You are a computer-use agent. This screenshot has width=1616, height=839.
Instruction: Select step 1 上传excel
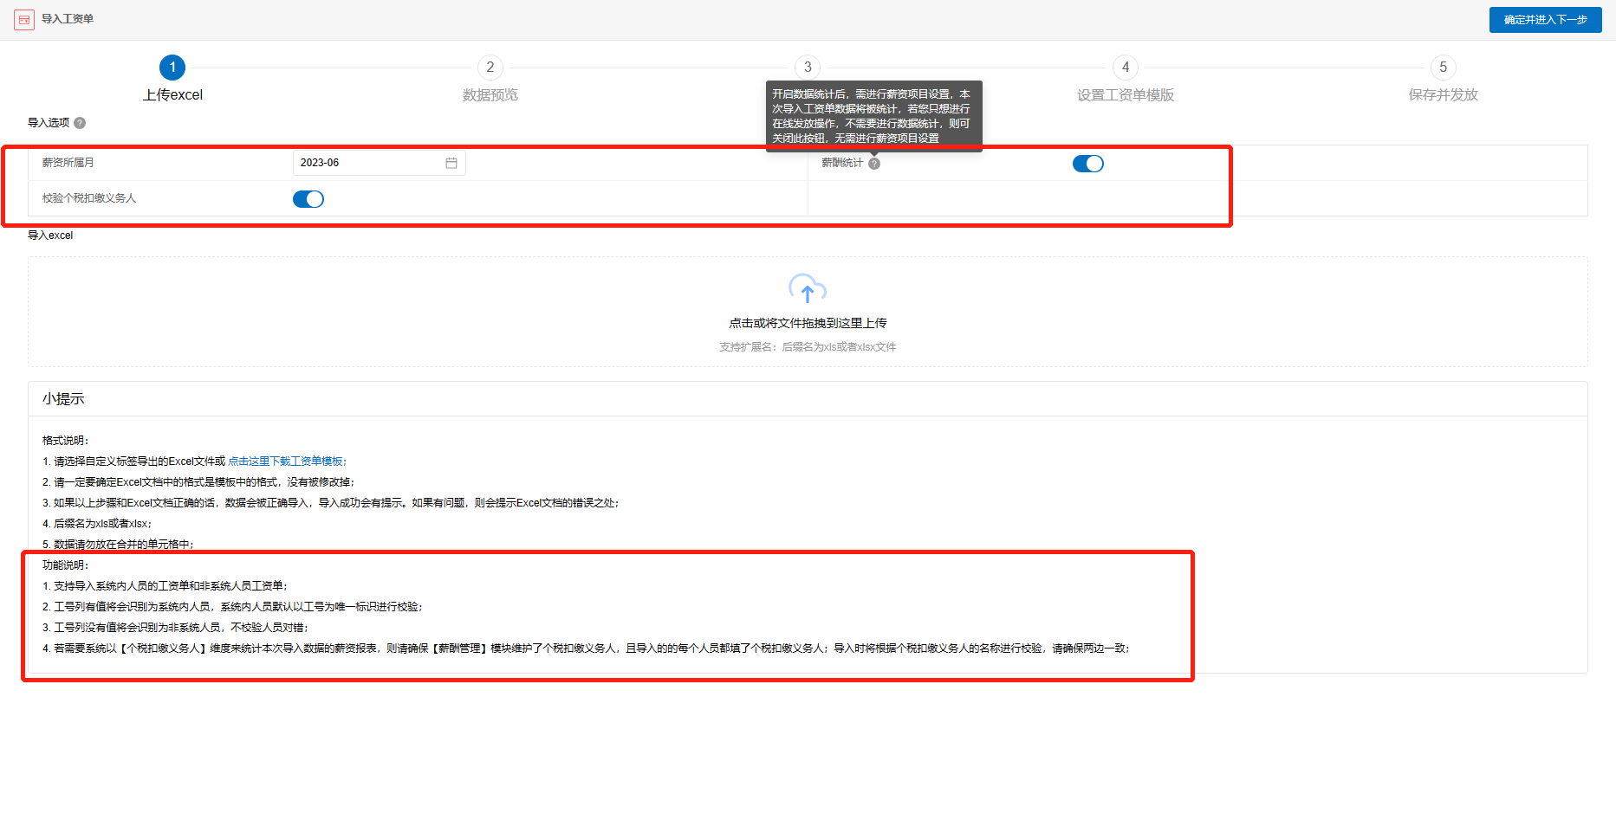(172, 80)
